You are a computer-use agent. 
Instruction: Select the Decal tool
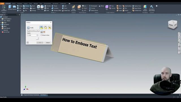coord(33,6)
